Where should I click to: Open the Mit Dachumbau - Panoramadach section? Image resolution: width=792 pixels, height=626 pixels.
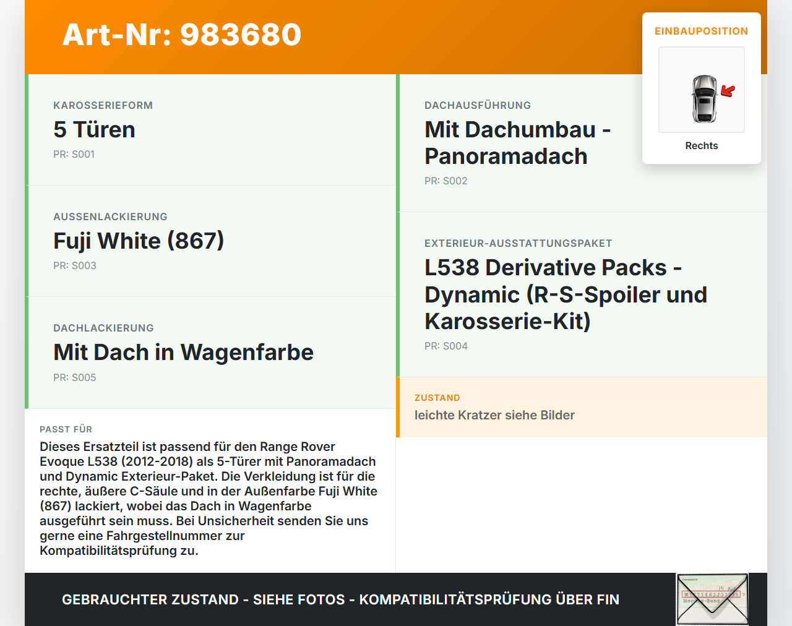click(517, 142)
